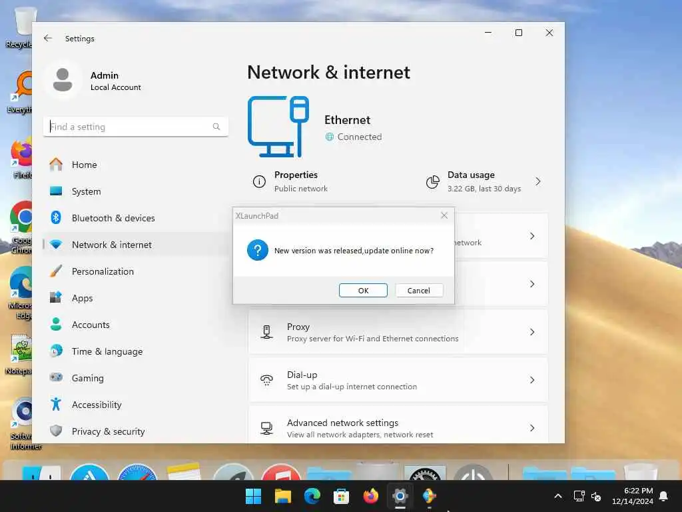
Task: Expand the chevron of the row above Proxy
Action: (x=532, y=284)
